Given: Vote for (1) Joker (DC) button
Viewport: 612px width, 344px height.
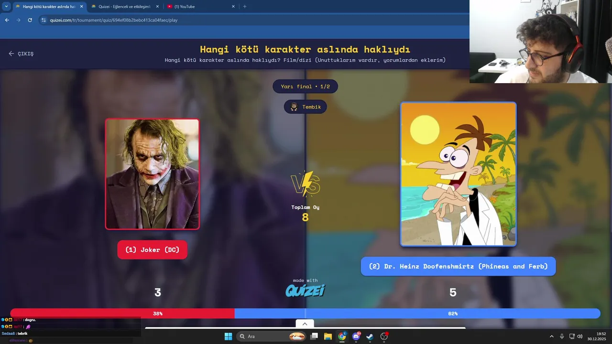Looking at the screenshot, I should 152,250.
